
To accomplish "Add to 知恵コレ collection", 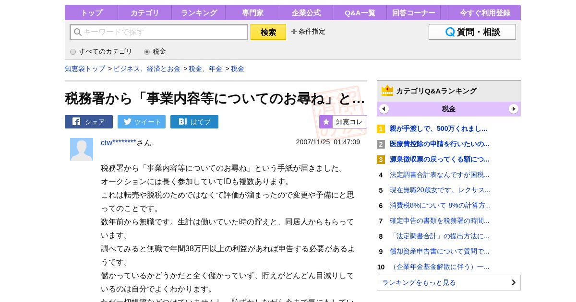I will tap(343, 122).
